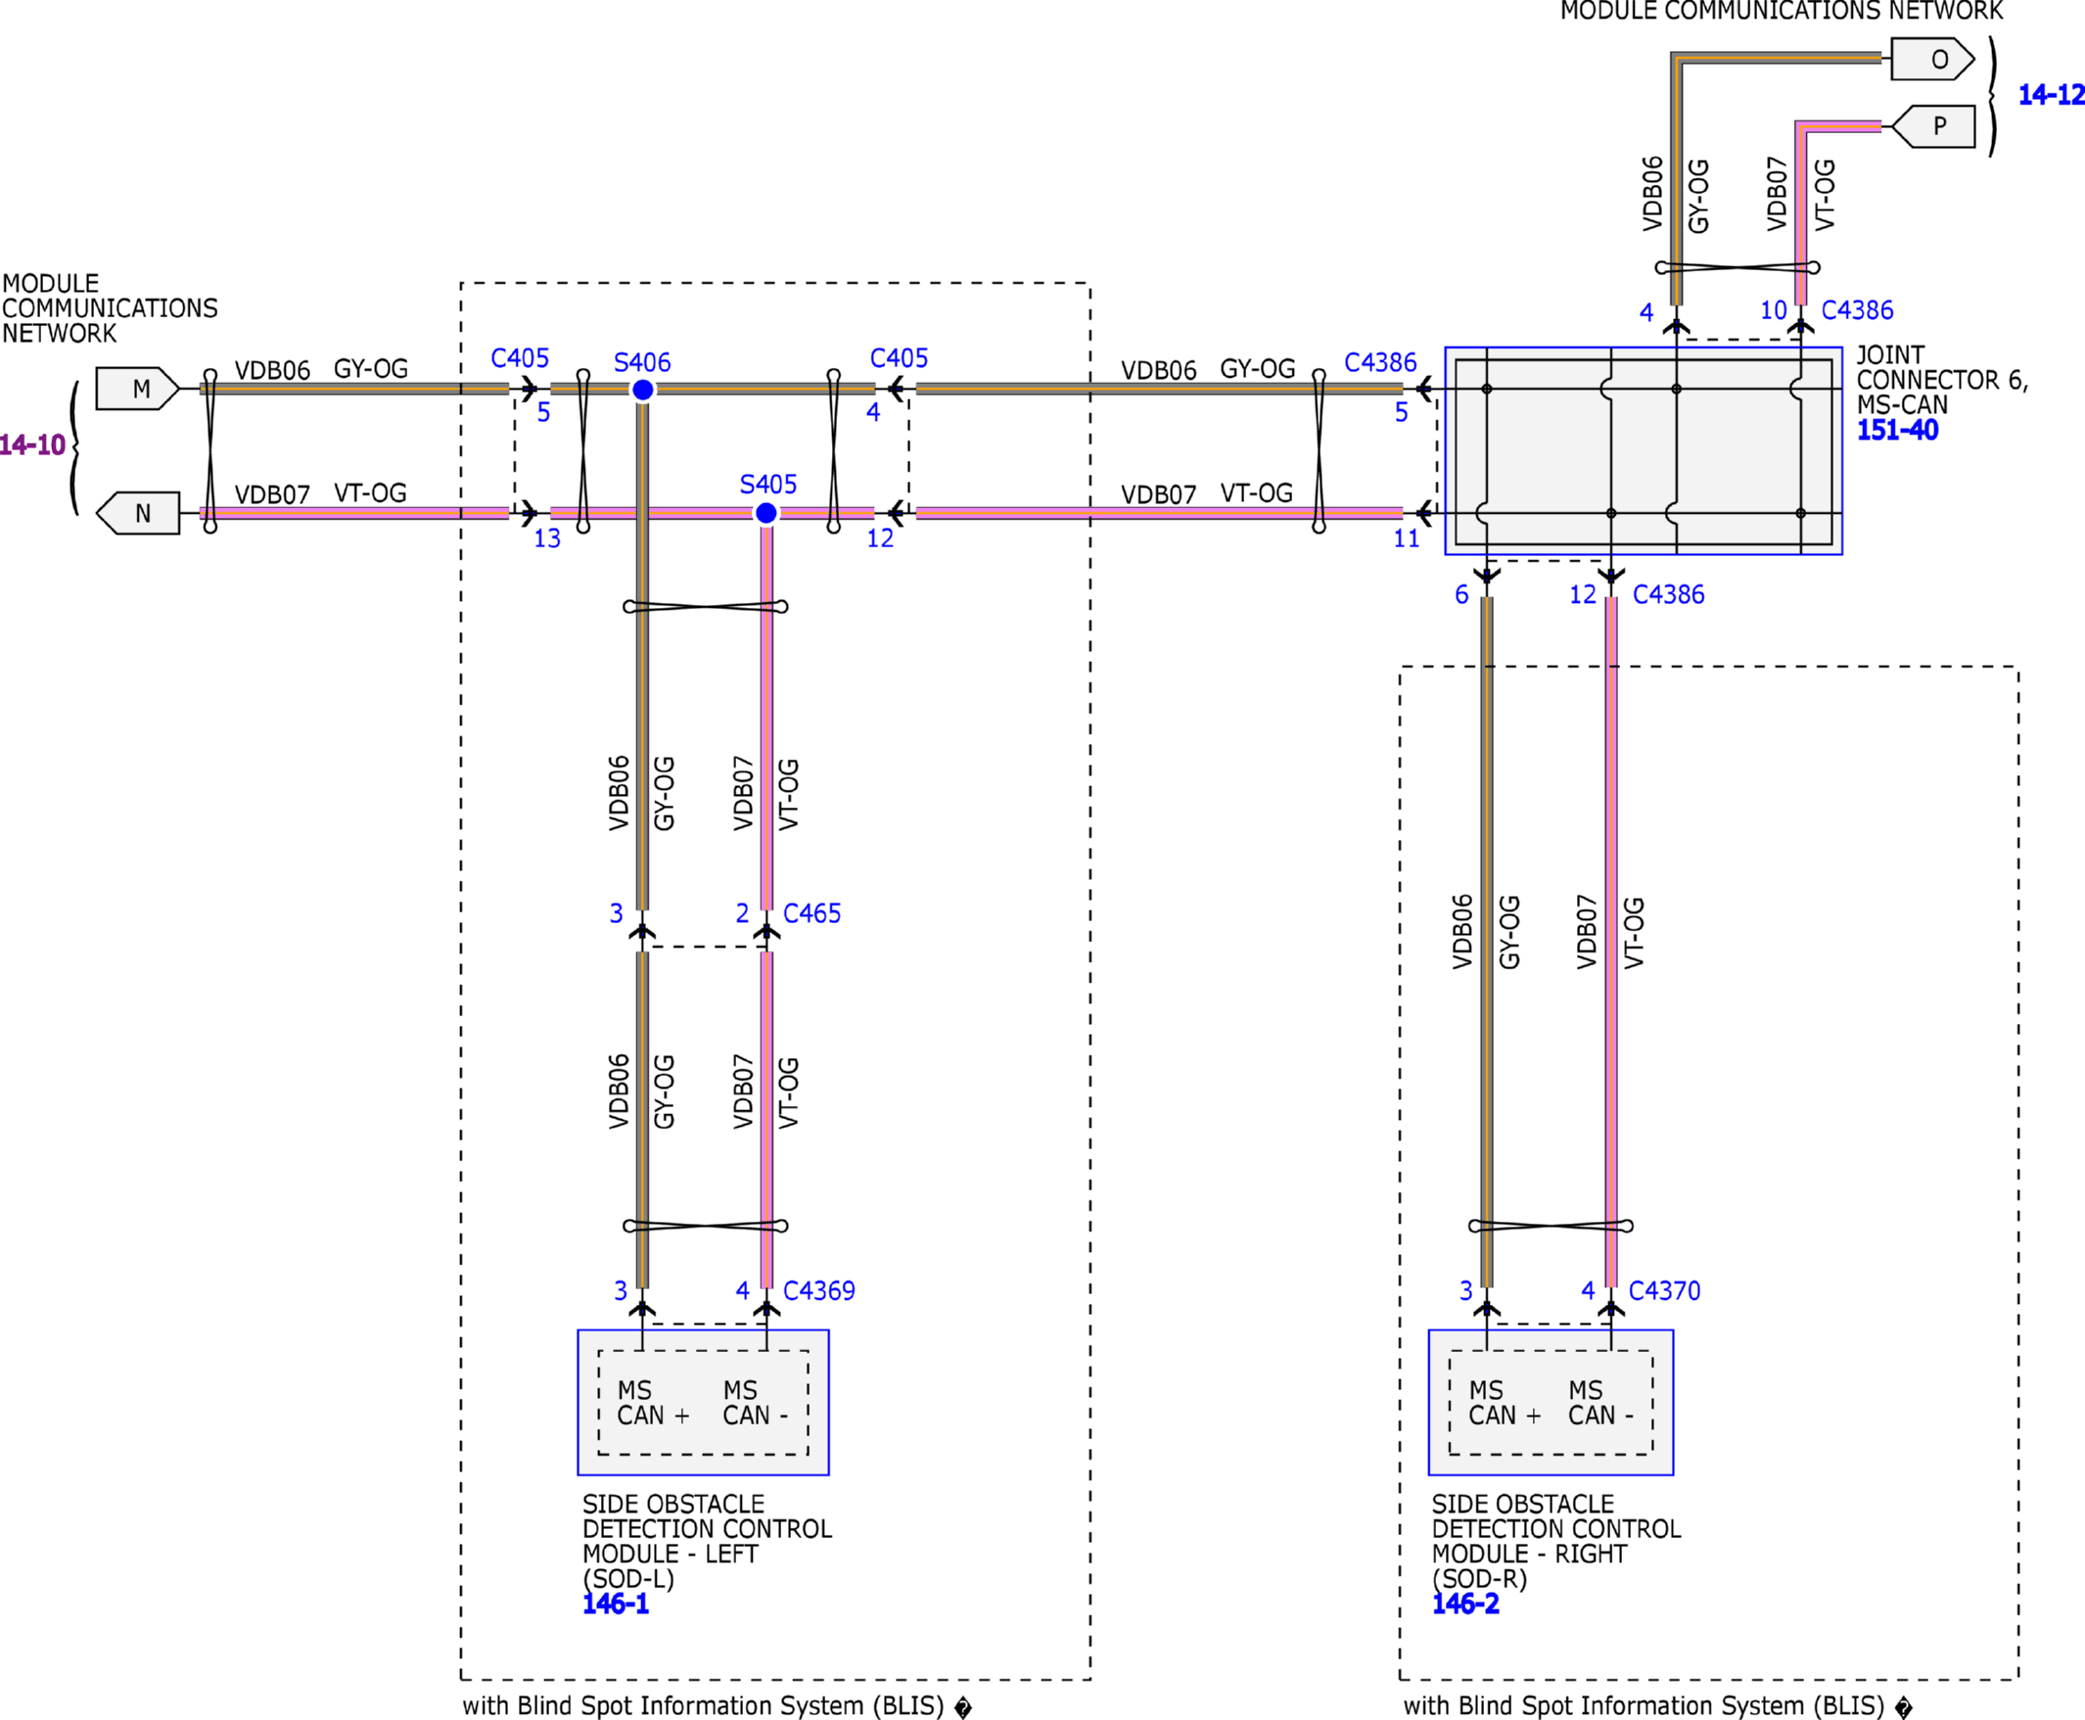Click the C4386 label beside pin 12
The width and height of the screenshot is (2085, 1720).
(1668, 595)
